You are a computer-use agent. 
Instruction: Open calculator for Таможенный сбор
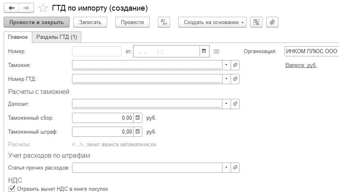(x=138, y=118)
